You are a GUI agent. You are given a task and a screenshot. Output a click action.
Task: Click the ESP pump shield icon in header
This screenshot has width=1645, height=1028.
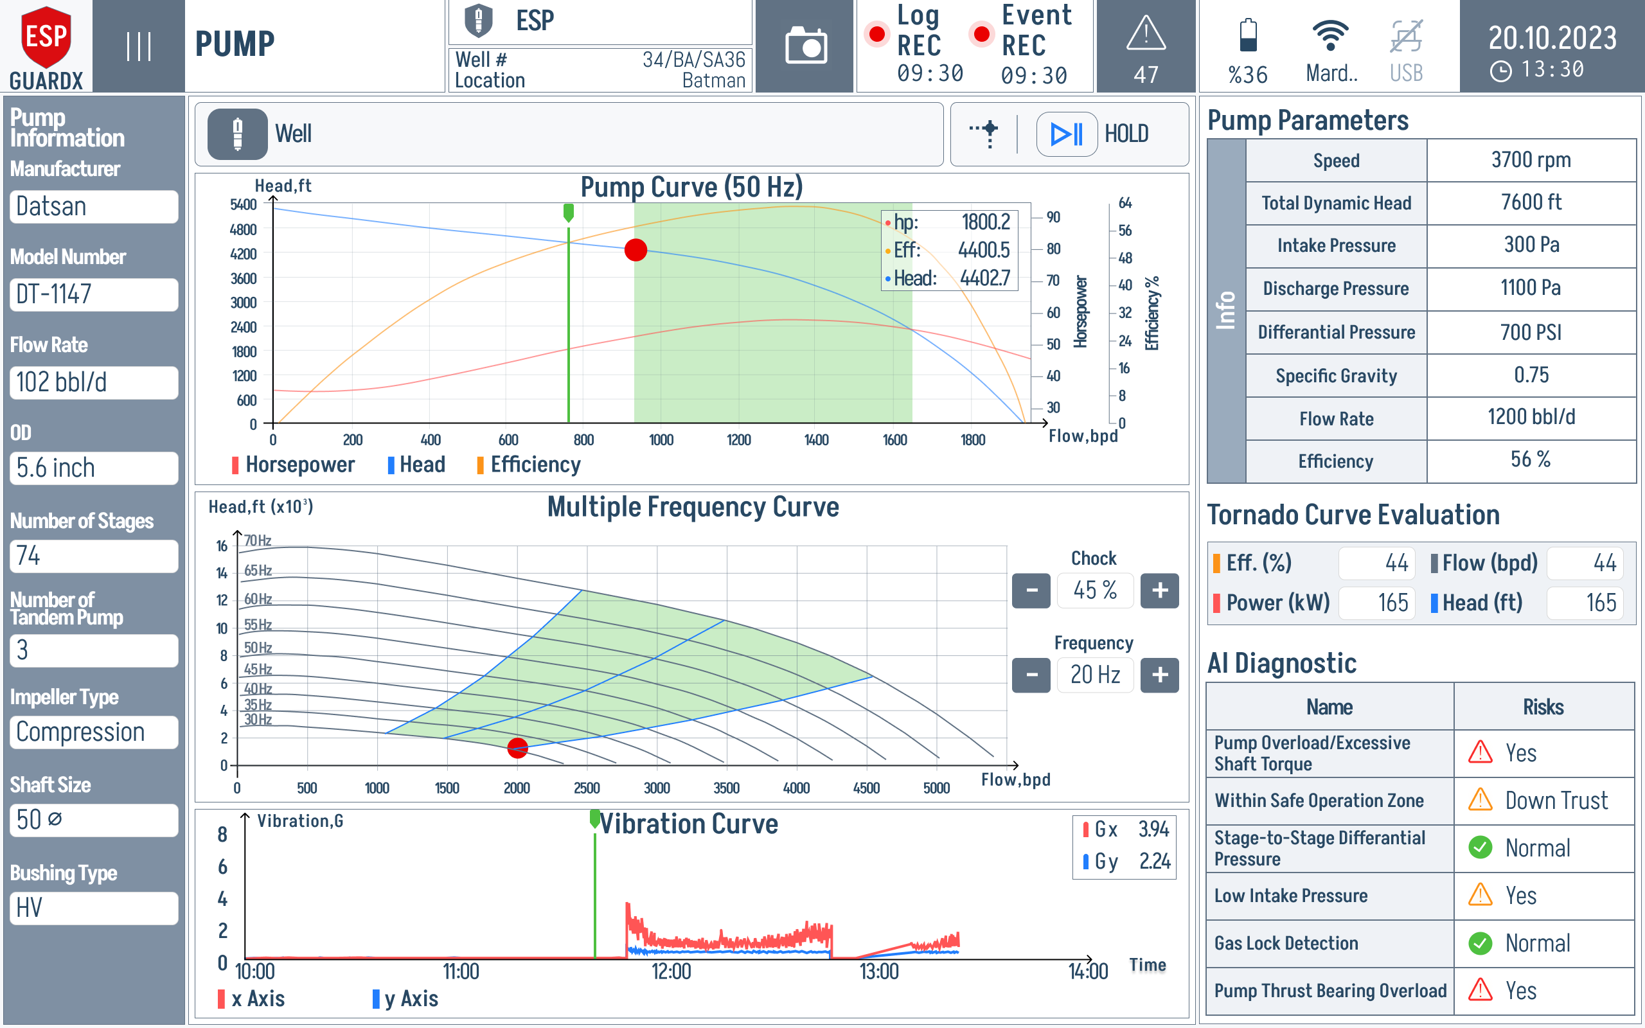[478, 21]
